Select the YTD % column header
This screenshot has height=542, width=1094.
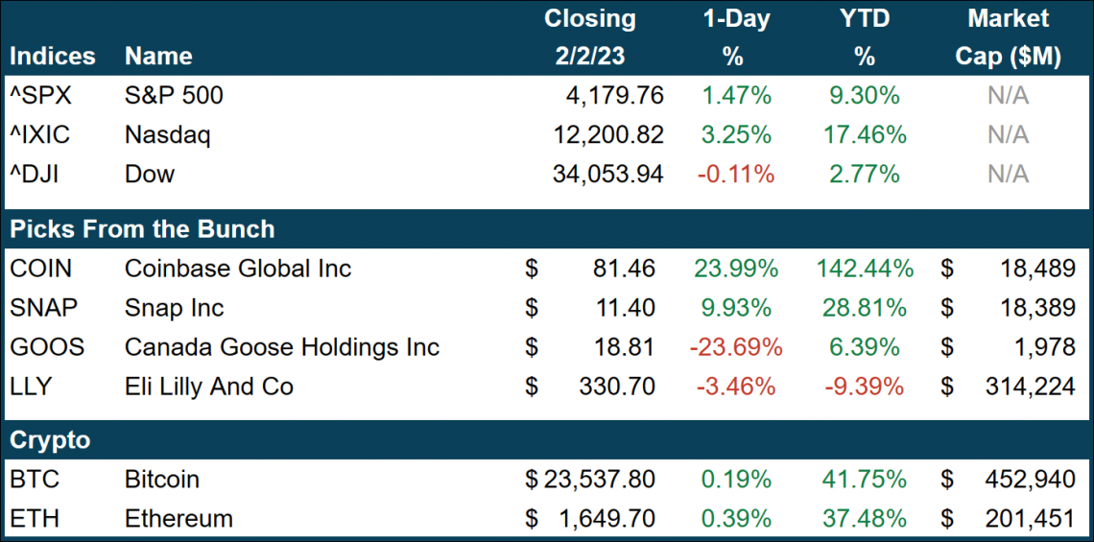pyautogui.click(x=864, y=37)
